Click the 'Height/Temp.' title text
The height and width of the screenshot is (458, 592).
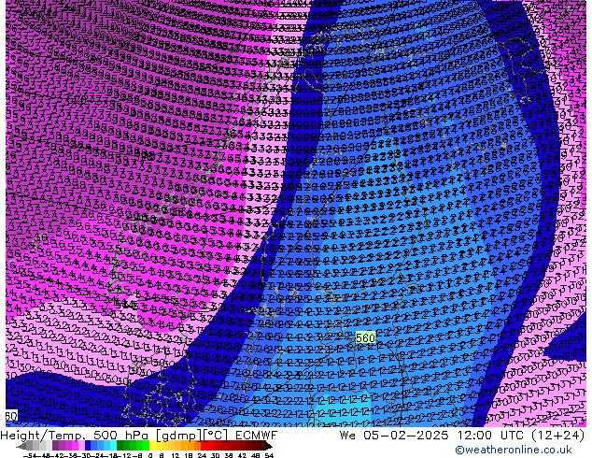tap(45, 436)
